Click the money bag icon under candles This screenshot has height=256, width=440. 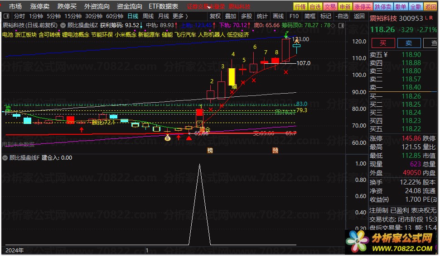168,138
